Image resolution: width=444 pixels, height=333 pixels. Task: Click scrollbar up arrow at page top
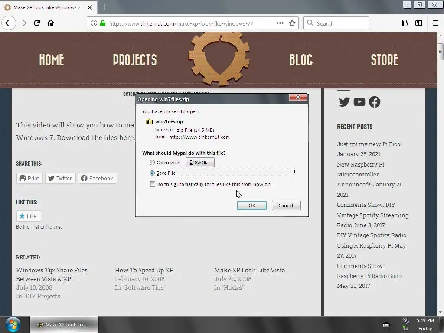click(440, 36)
